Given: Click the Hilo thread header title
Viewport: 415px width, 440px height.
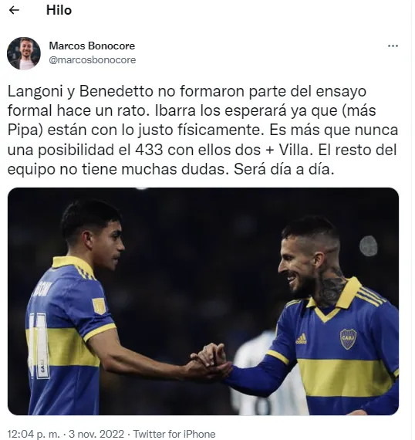Looking at the screenshot, I should [x=59, y=10].
